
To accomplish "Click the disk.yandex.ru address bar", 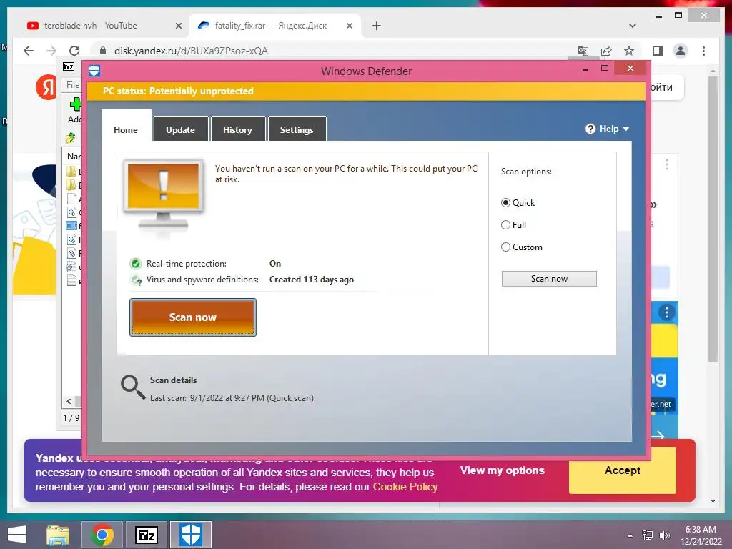I will (x=327, y=51).
